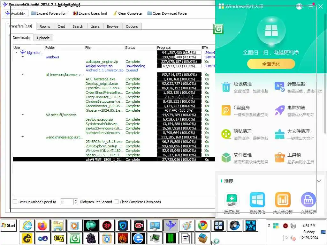The image size is (327, 245).
Task: Click the Status column header
Action: (x=141, y=48)
